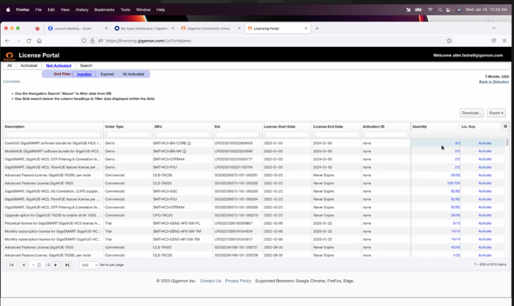The height and width of the screenshot is (306, 514).
Task: Open the Bookmarks menu in the menu bar
Action: pos(104,10)
